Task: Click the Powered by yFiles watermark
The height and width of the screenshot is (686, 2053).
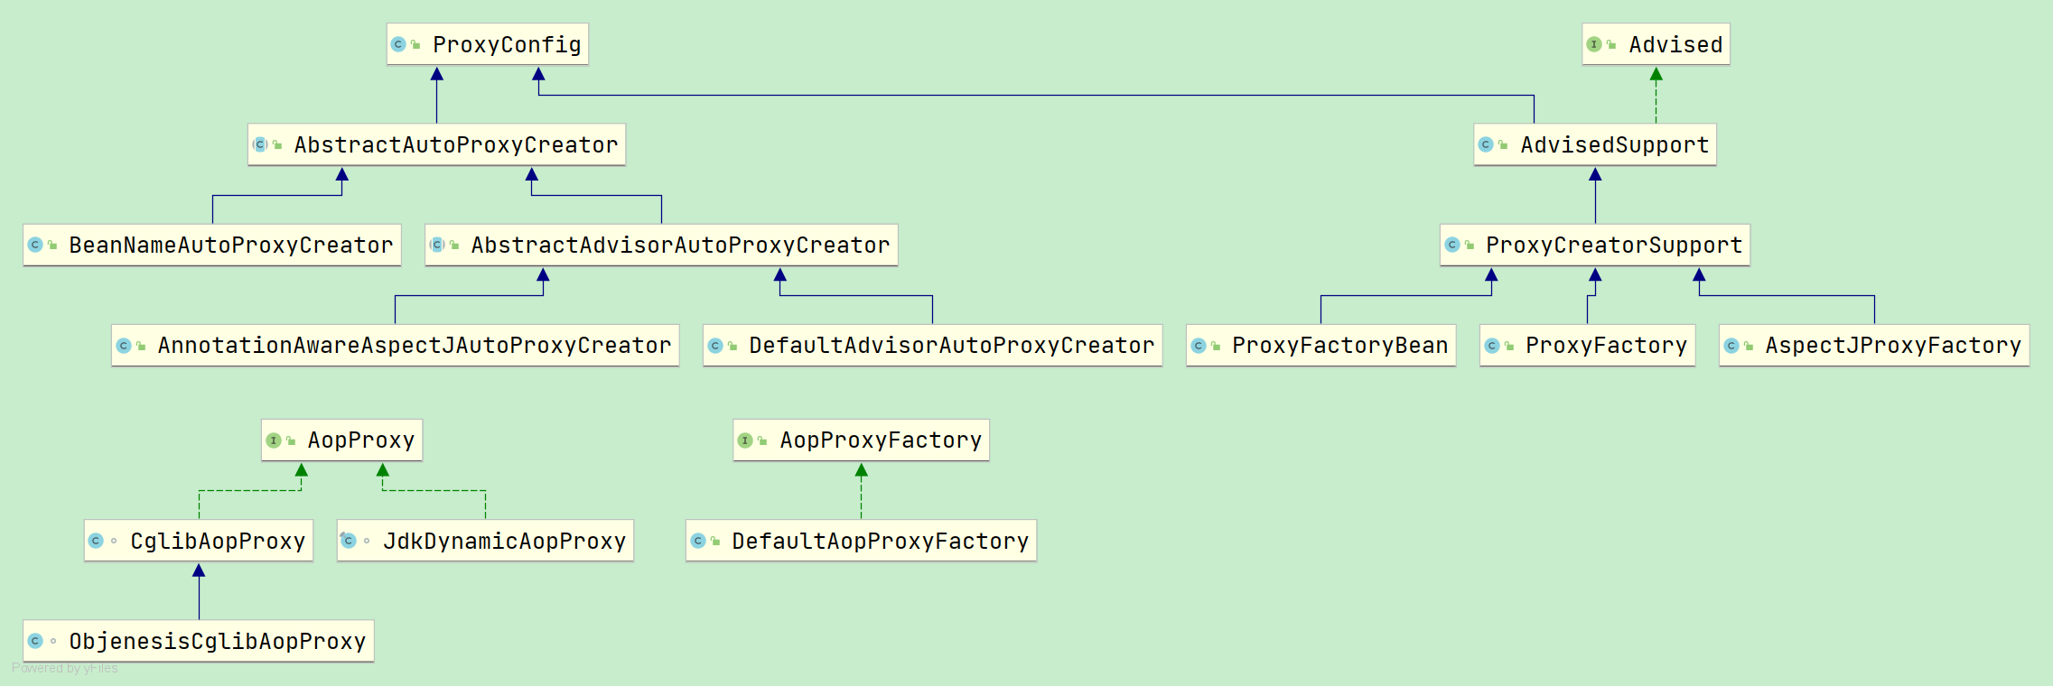Action: point(65,669)
